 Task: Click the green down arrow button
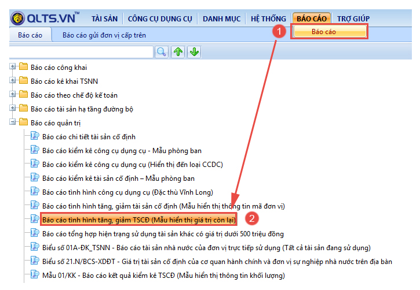pos(195,52)
